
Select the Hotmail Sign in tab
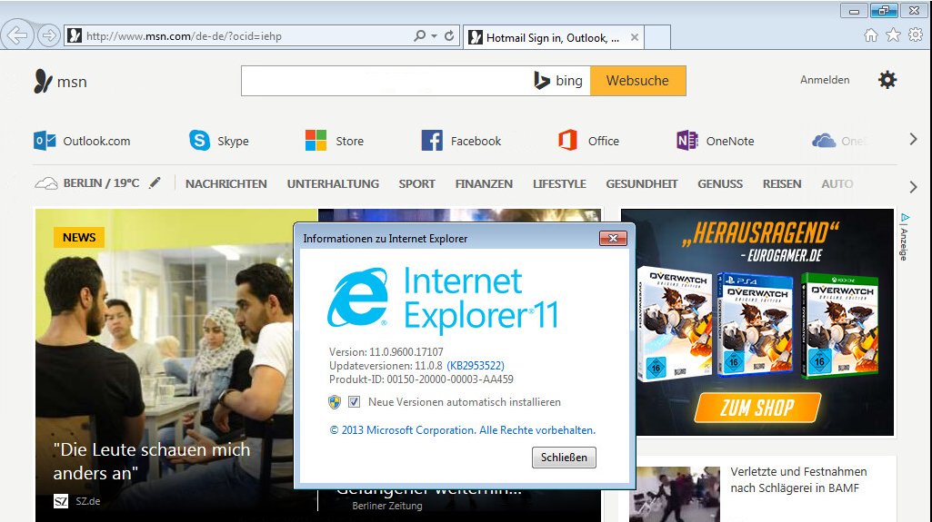[x=553, y=37]
